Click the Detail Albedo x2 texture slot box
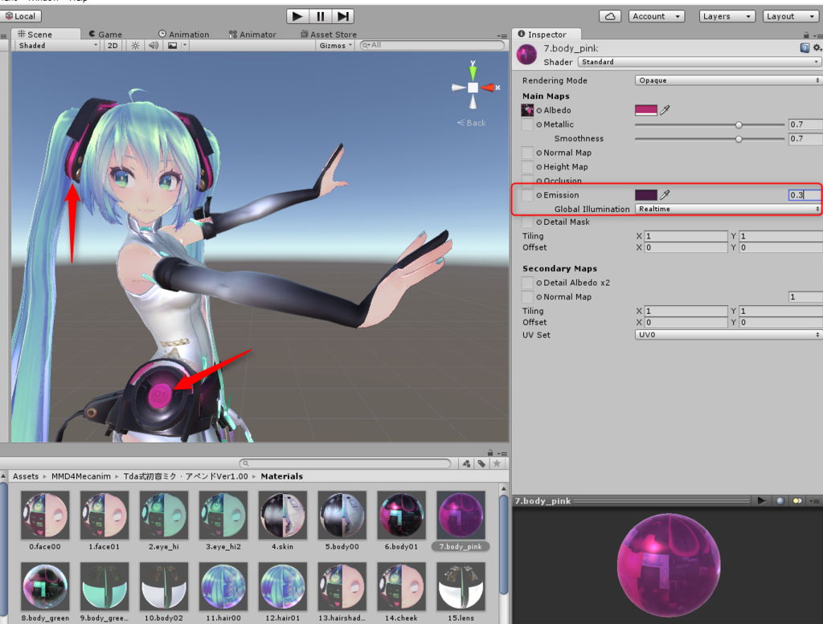The width and height of the screenshot is (823, 624). [527, 283]
